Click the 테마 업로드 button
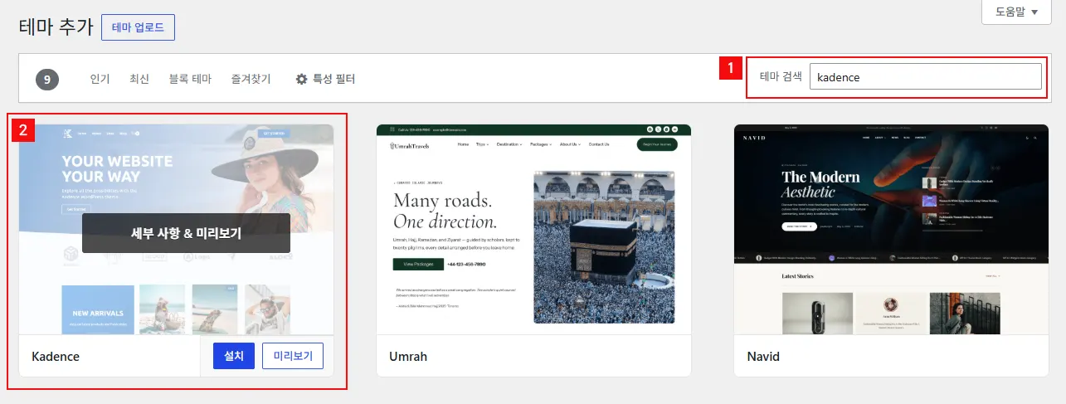Image resolution: width=1066 pixels, height=404 pixels. pyautogui.click(x=138, y=27)
